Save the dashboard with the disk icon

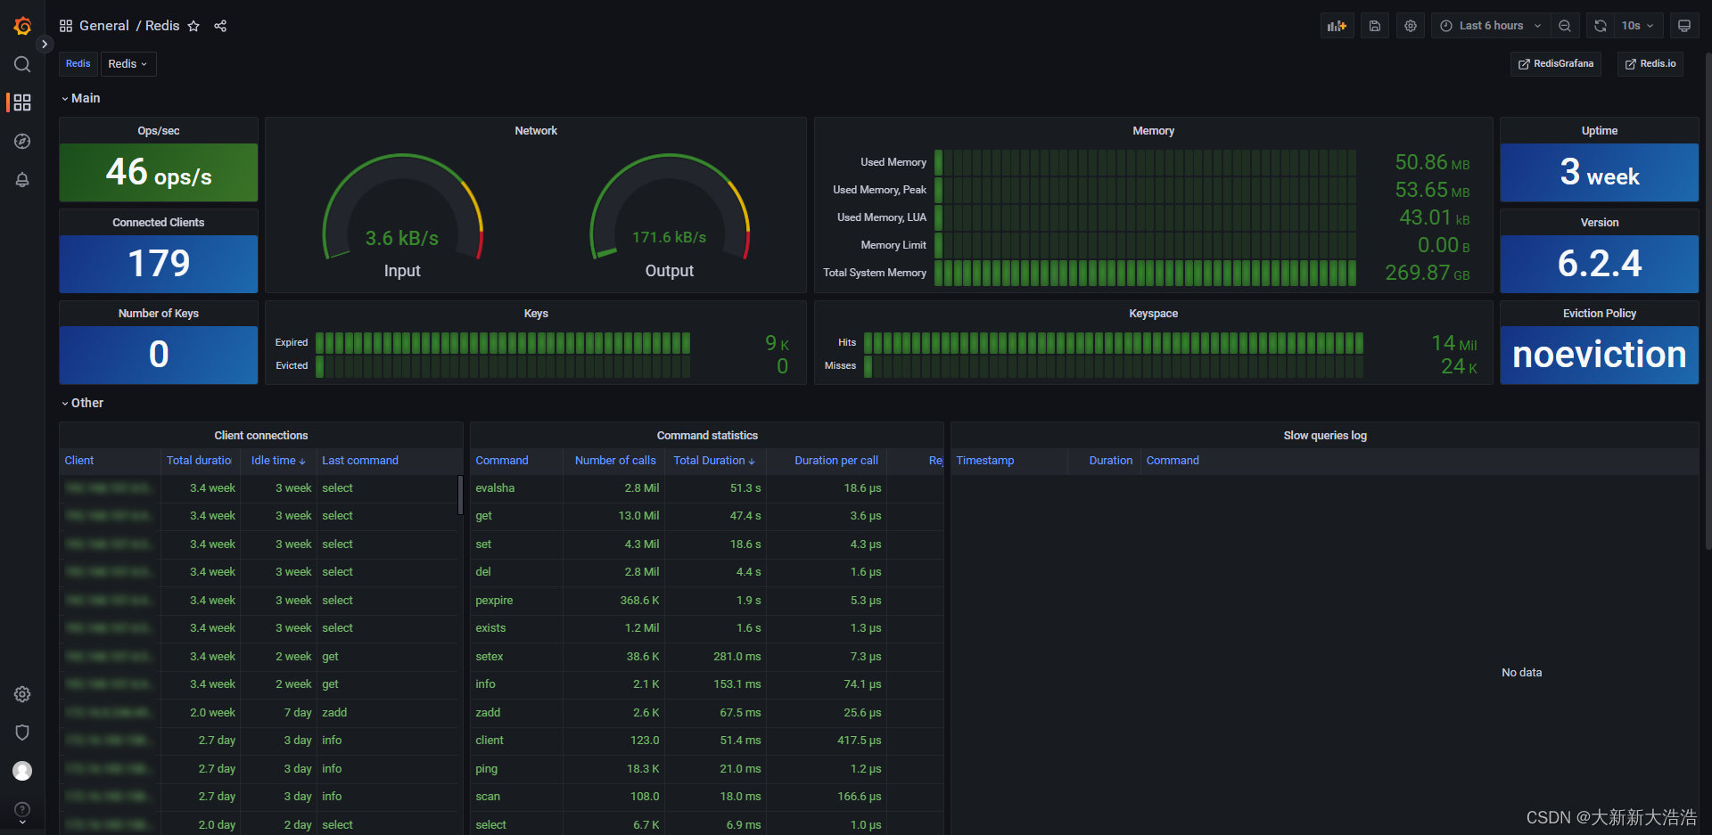(x=1375, y=26)
